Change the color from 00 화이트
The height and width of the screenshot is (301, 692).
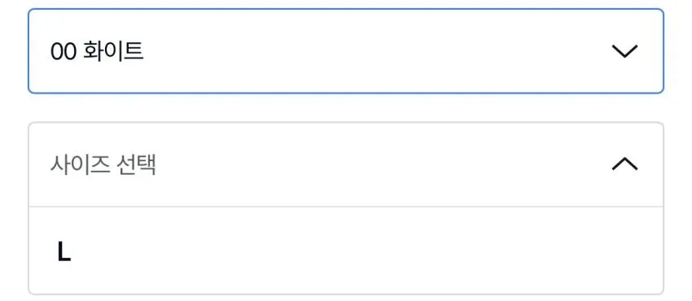point(346,51)
